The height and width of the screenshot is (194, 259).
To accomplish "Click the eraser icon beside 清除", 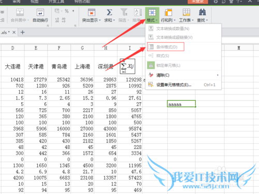I will pyautogui.click(x=151, y=75).
